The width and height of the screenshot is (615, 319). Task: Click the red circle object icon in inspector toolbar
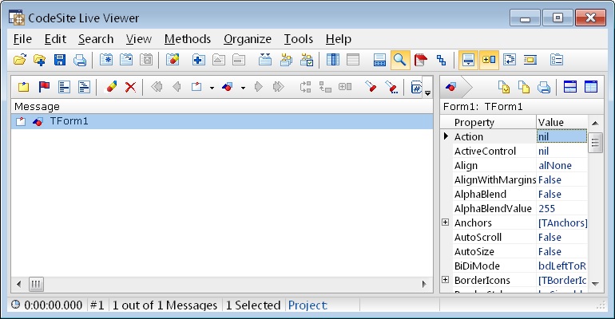coord(451,87)
